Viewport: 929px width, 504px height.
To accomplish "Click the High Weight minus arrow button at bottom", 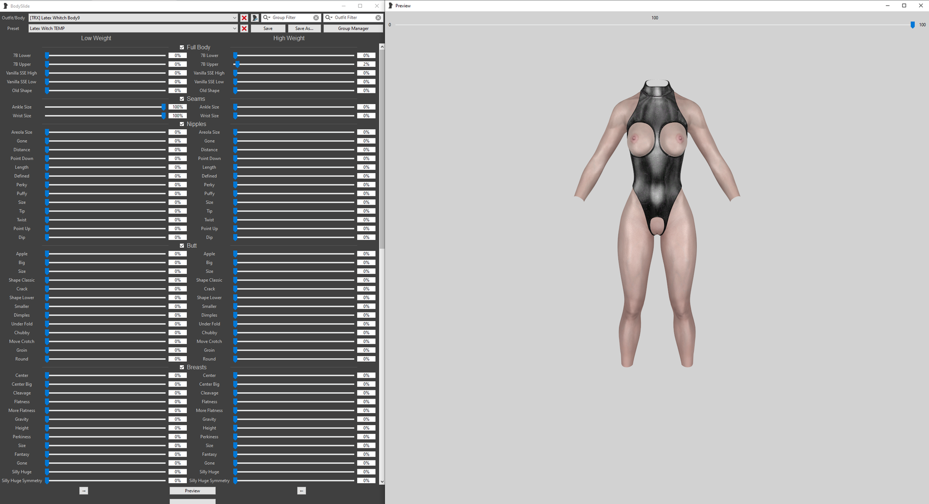I will pos(301,491).
